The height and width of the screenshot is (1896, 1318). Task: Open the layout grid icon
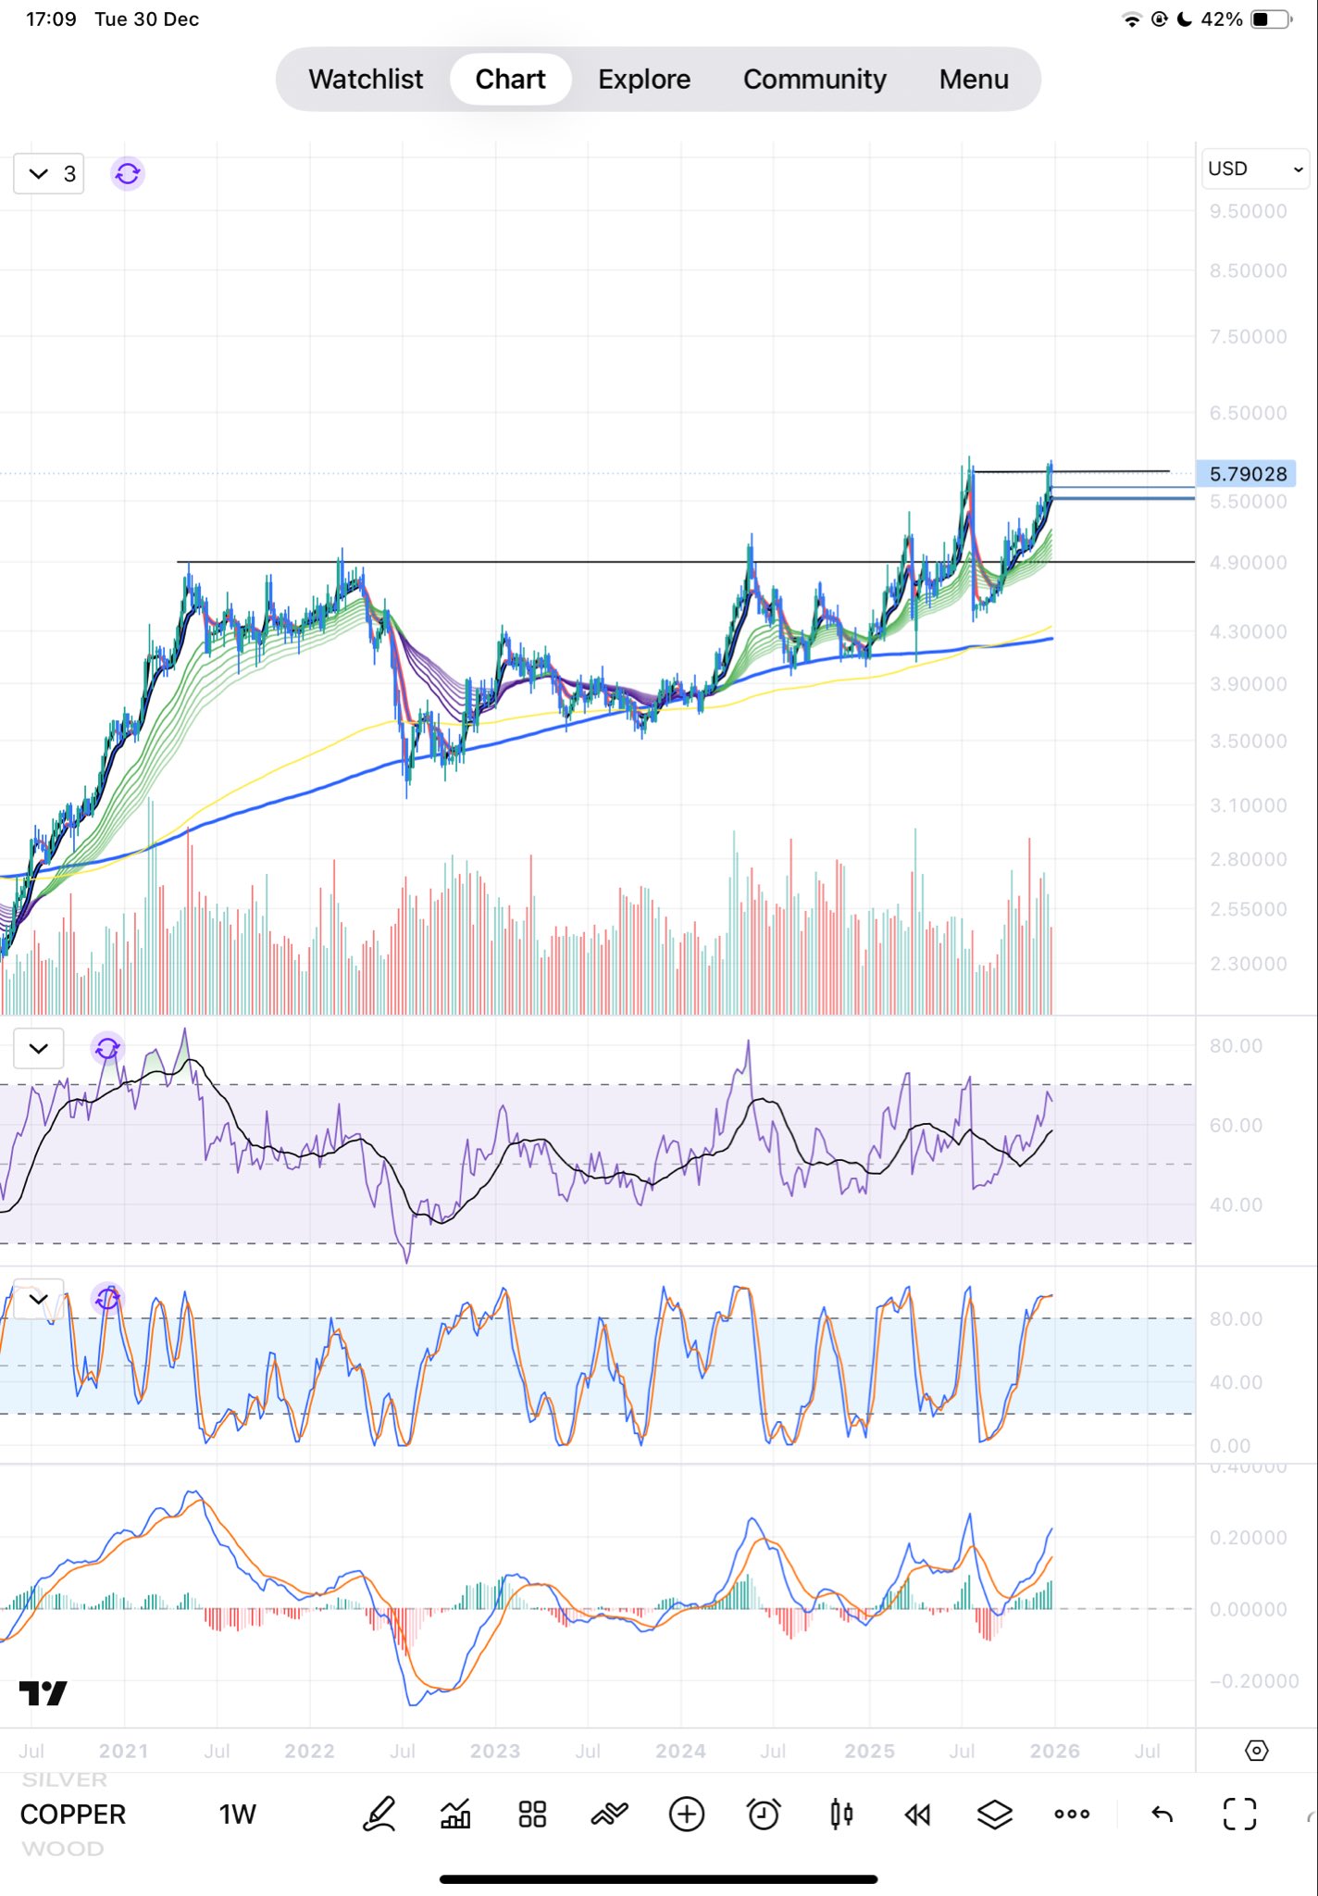[532, 1814]
